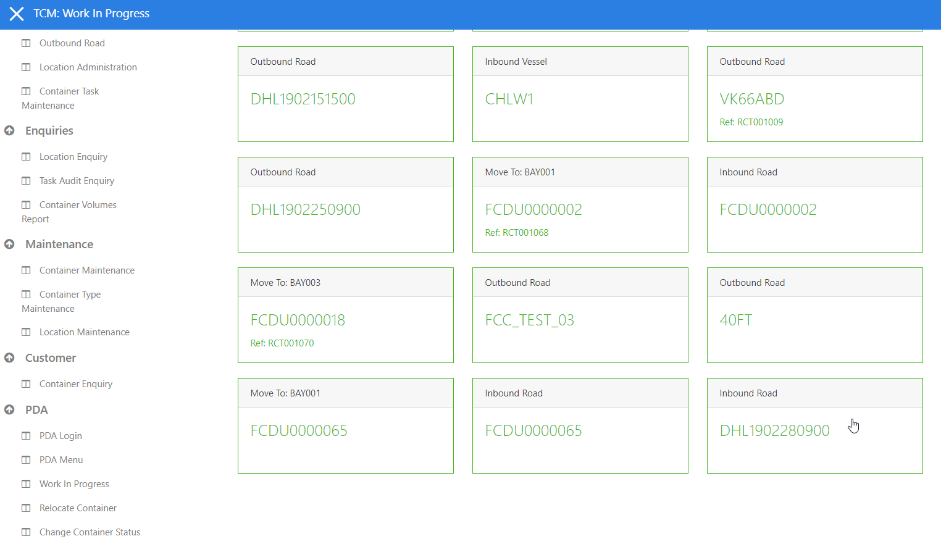Click the icon next to Task Audit Enquiry
The image size is (941, 544).
pos(26,181)
